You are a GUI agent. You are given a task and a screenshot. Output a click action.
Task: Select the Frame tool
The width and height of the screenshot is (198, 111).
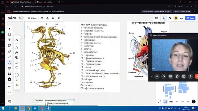pyautogui.click(x=10, y=74)
